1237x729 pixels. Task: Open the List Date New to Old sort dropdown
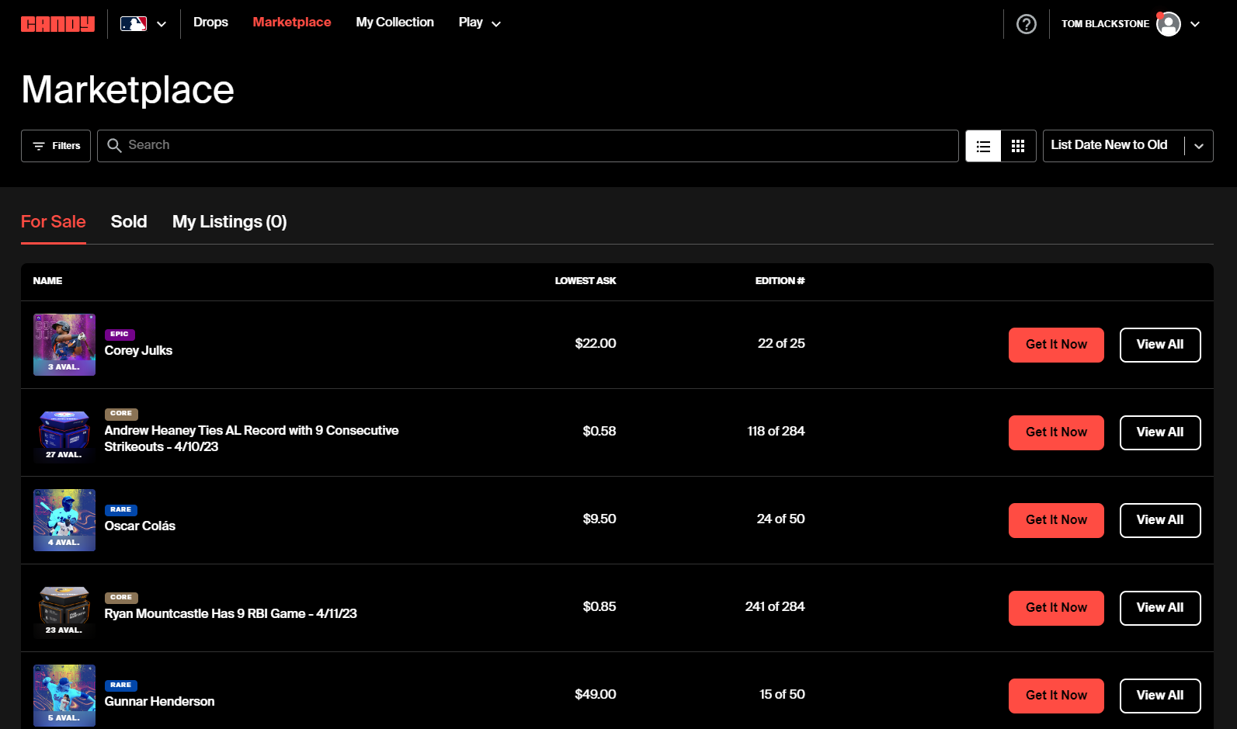pos(1127,146)
